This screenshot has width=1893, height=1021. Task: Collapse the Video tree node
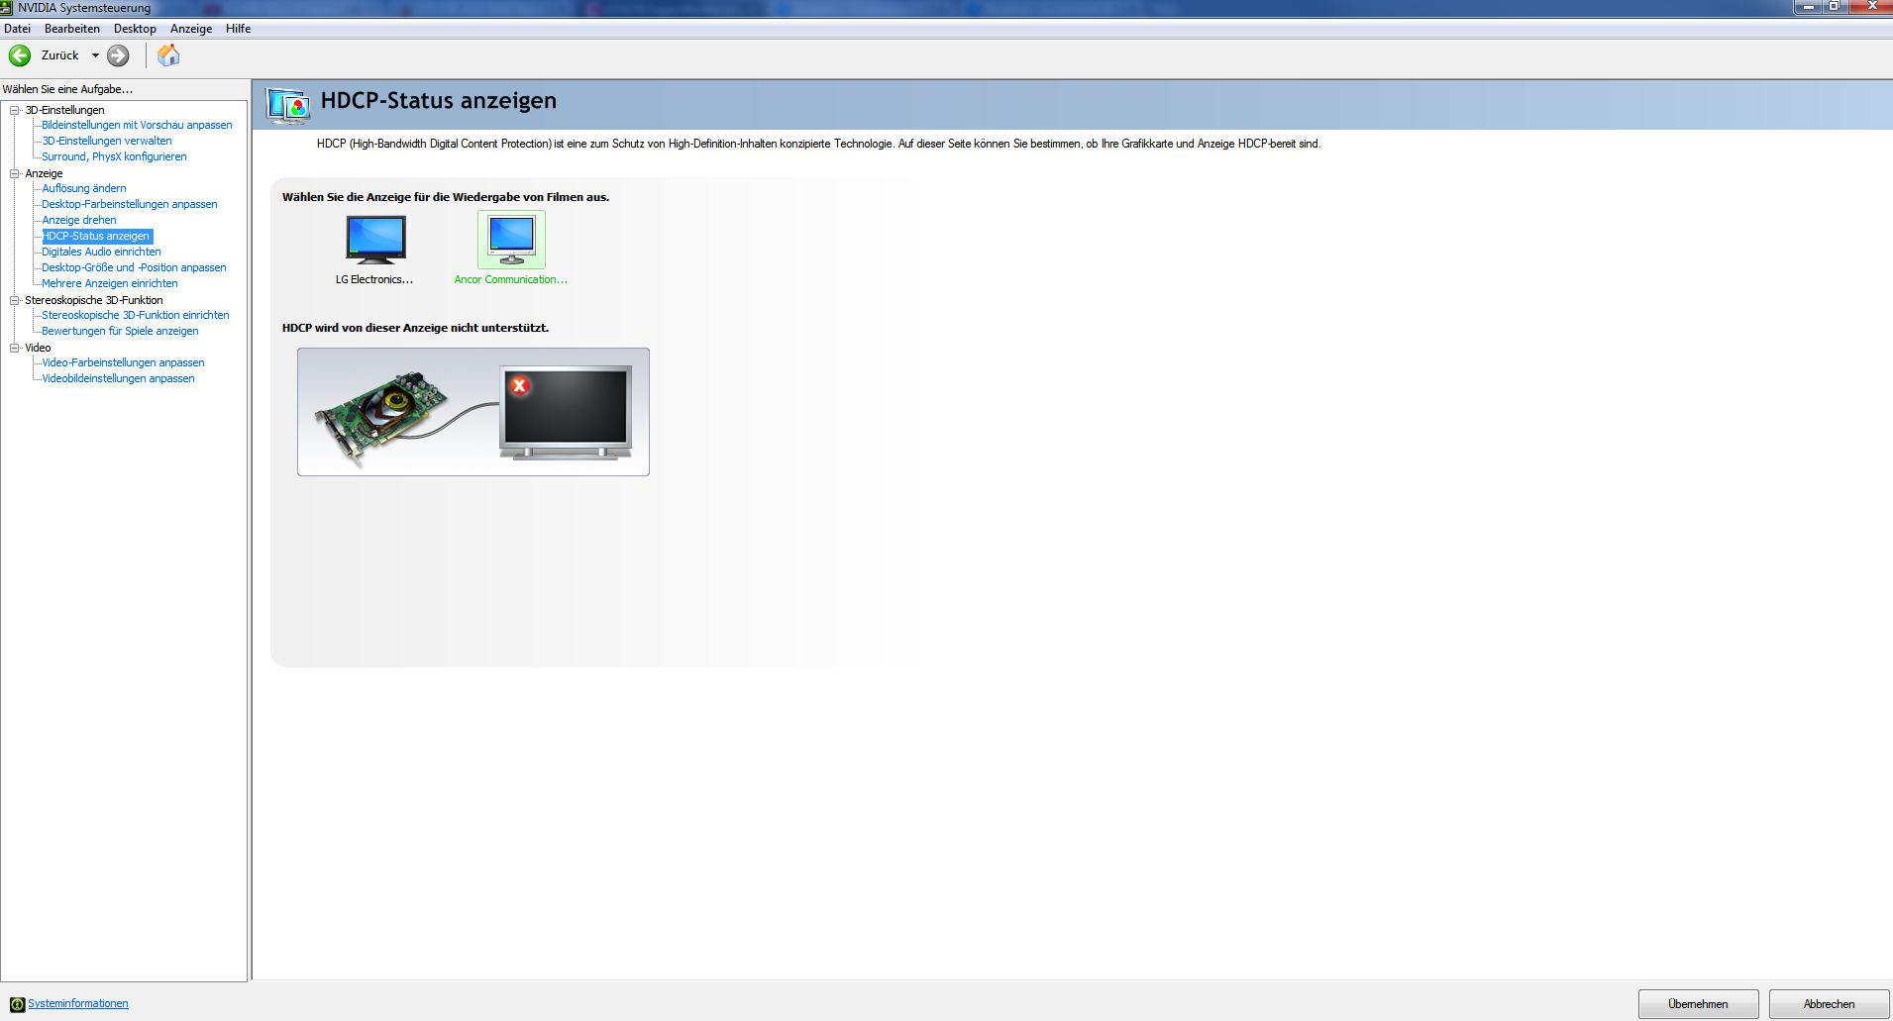tap(15, 348)
